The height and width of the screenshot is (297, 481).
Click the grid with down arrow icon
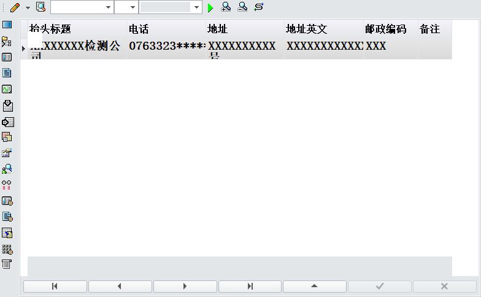coord(7,106)
